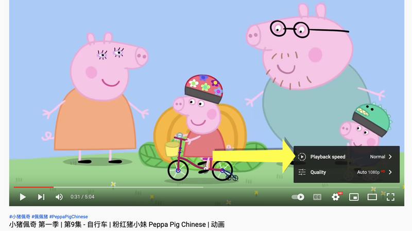Image resolution: width=412 pixels, height=231 pixels.
Task: Mute the video using speaker icon
Action: [x=59, y=197]
